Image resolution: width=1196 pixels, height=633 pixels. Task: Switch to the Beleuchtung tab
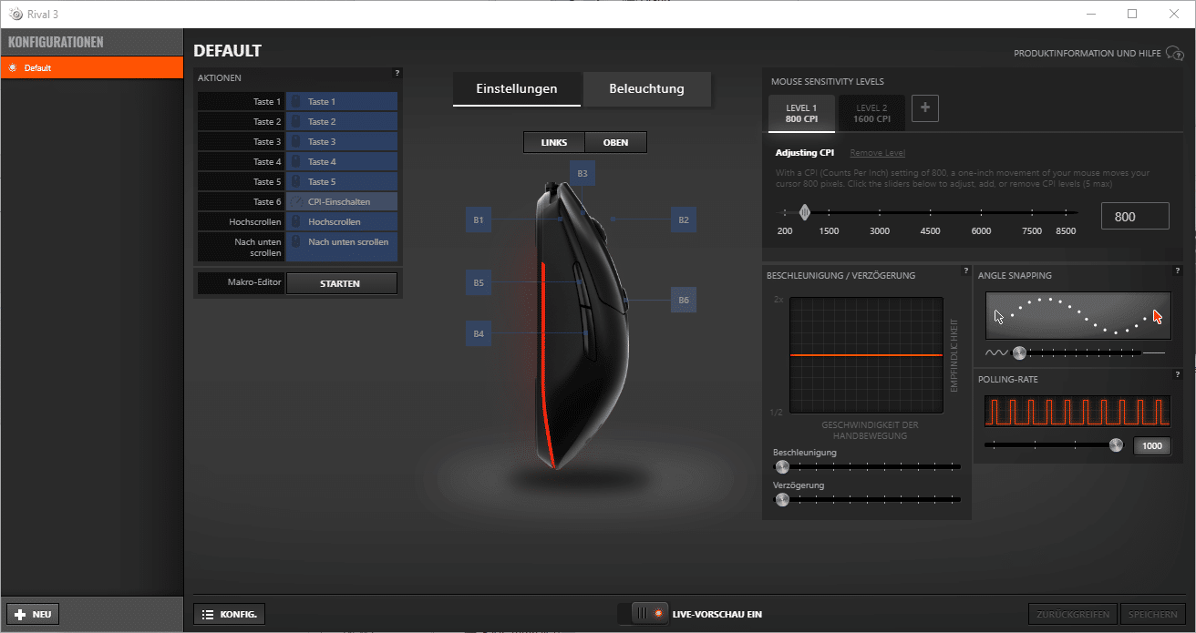pos(646,88)
